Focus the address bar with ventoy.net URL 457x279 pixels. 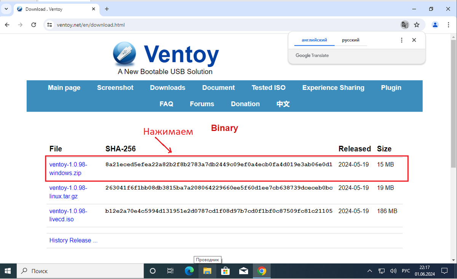[x=227, y=25]
